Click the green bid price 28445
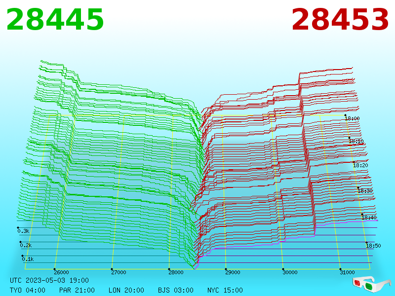Image resolution: width=395 pixels, height=296 pixels. click(x=55, y=19)
